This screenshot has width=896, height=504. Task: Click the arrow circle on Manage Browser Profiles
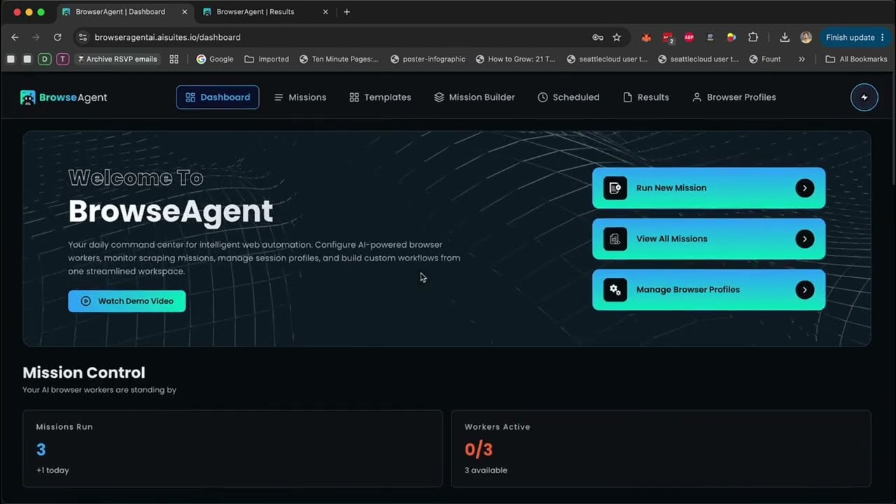pyautogui.click(x=804, y=290)
